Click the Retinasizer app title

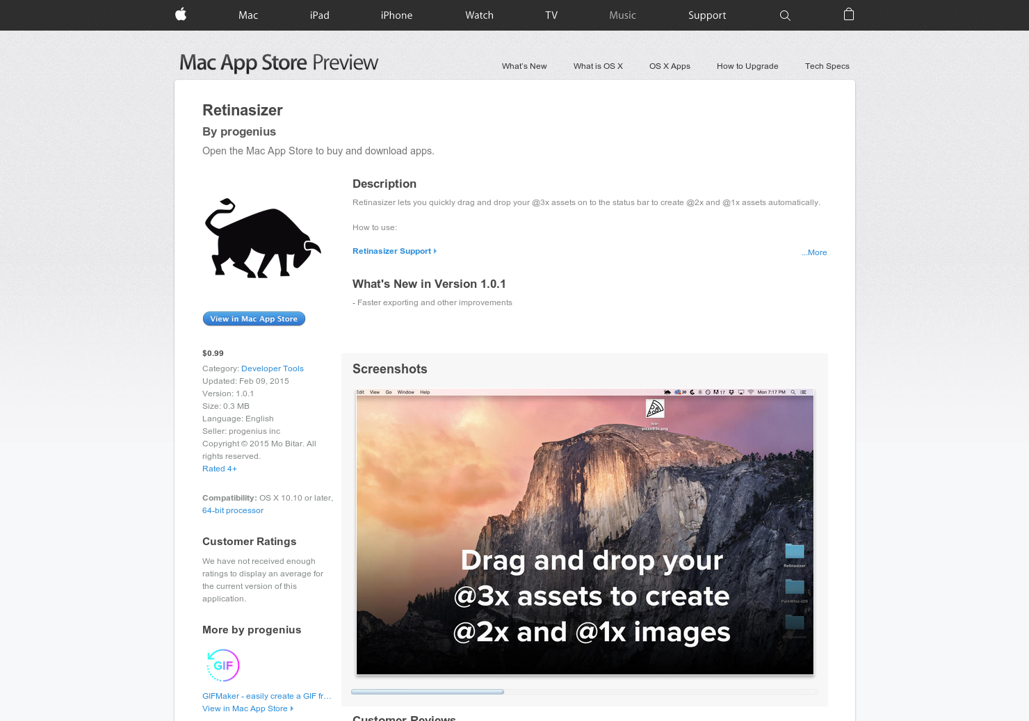[x=243, y=110]
